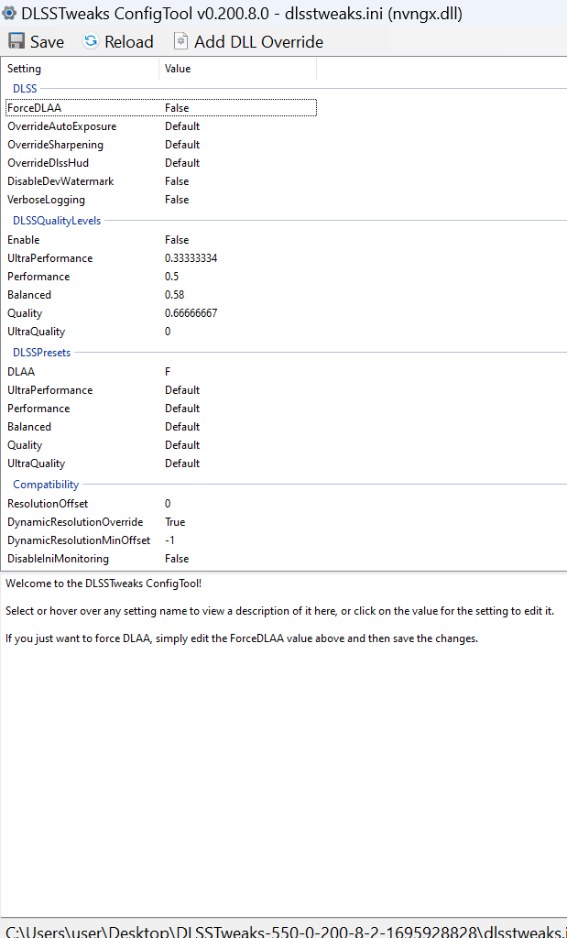Click the ini file path in status bar
567x938 pixels.
286,931
